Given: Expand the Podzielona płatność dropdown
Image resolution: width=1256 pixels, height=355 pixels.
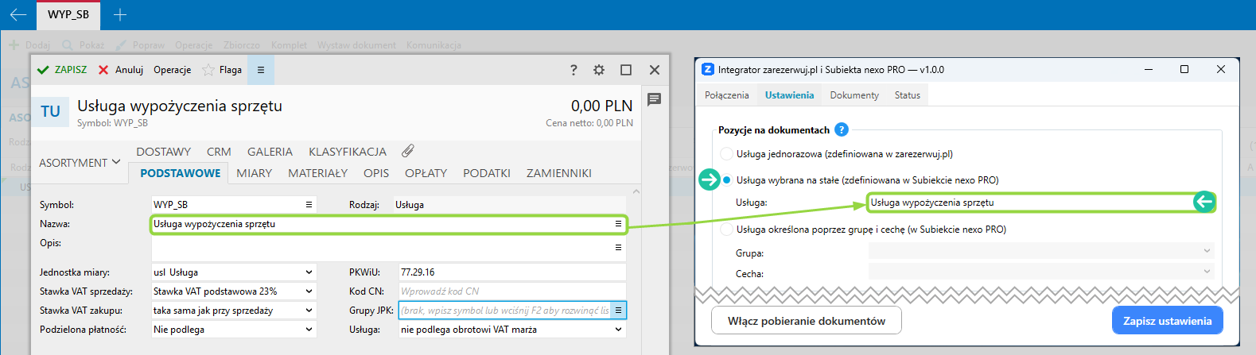Looking at the screenshot, I should (309, 330).
